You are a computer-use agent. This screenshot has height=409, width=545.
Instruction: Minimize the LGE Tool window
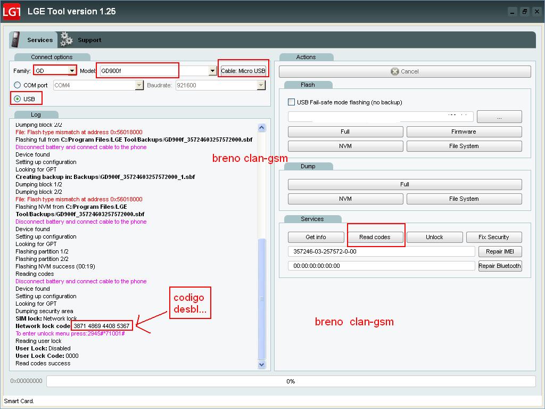pos(513,12)
